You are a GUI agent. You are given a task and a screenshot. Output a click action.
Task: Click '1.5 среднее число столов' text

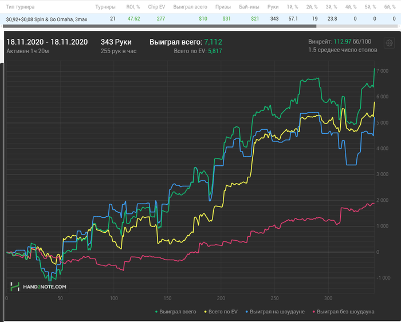[x=343, y=50]
